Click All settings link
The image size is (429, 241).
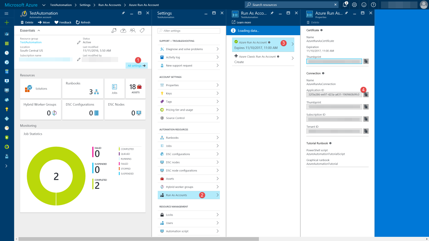[x=136, y=66]
